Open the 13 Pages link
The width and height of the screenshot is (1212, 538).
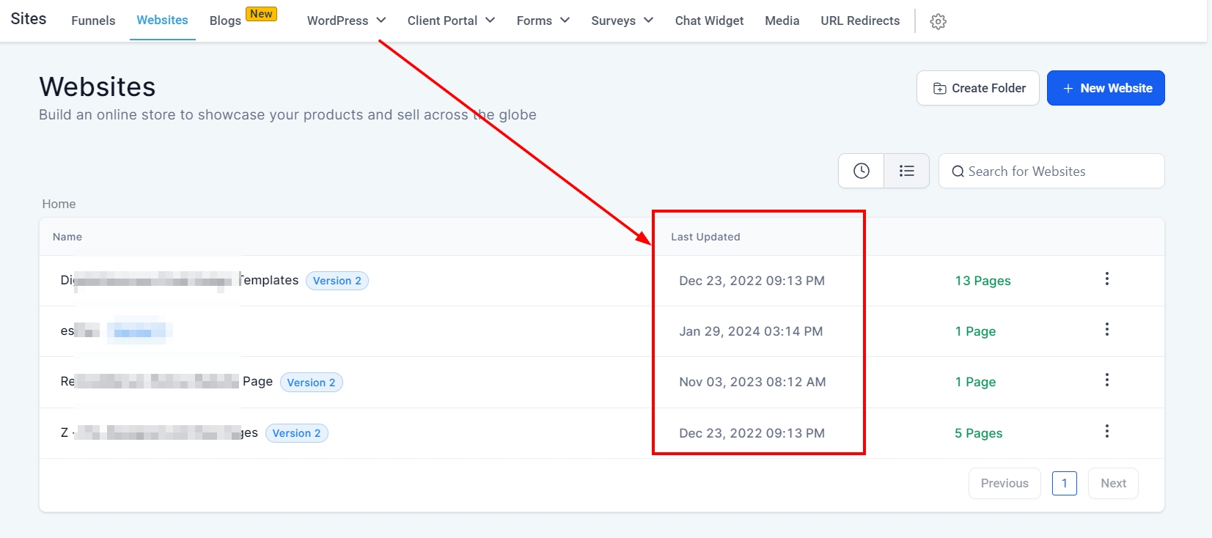click(983, 281)
